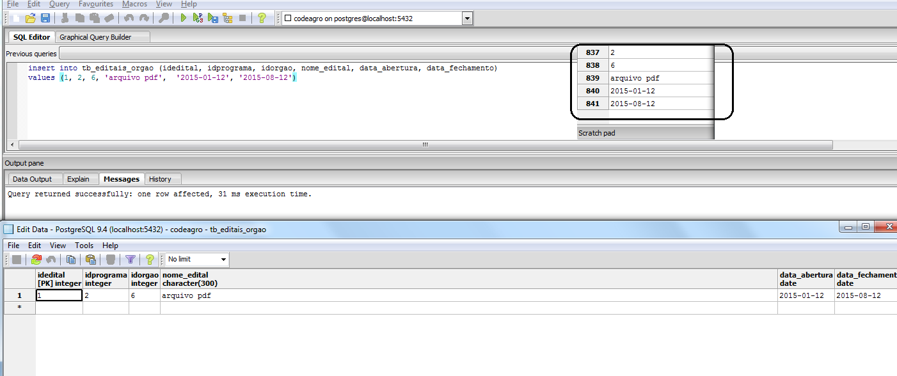The width and height of the screenshot is (897, 376).
Task: Select the Execute pgScript icon
Action: pos(198,17)
